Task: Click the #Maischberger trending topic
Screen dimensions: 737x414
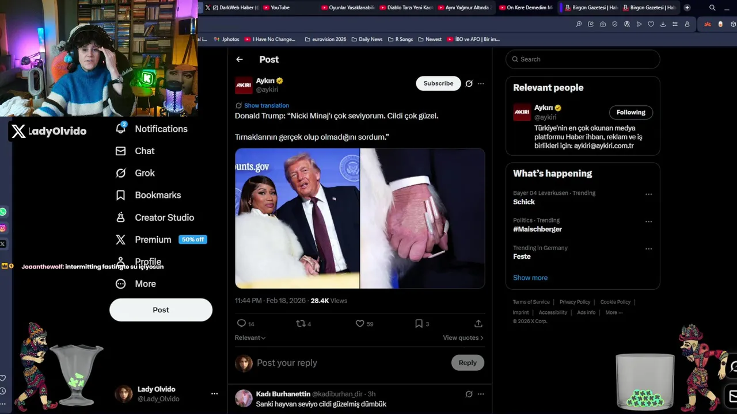Action: point(537,229)
